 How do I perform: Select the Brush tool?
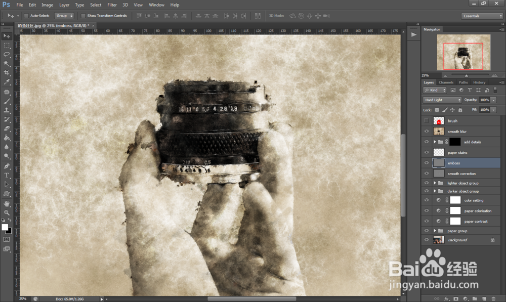7,101
